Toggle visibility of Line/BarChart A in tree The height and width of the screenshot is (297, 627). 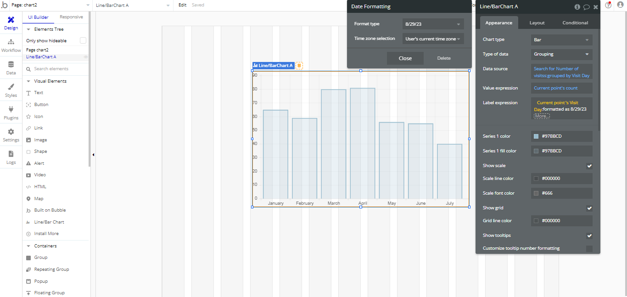tap(85, 57)
